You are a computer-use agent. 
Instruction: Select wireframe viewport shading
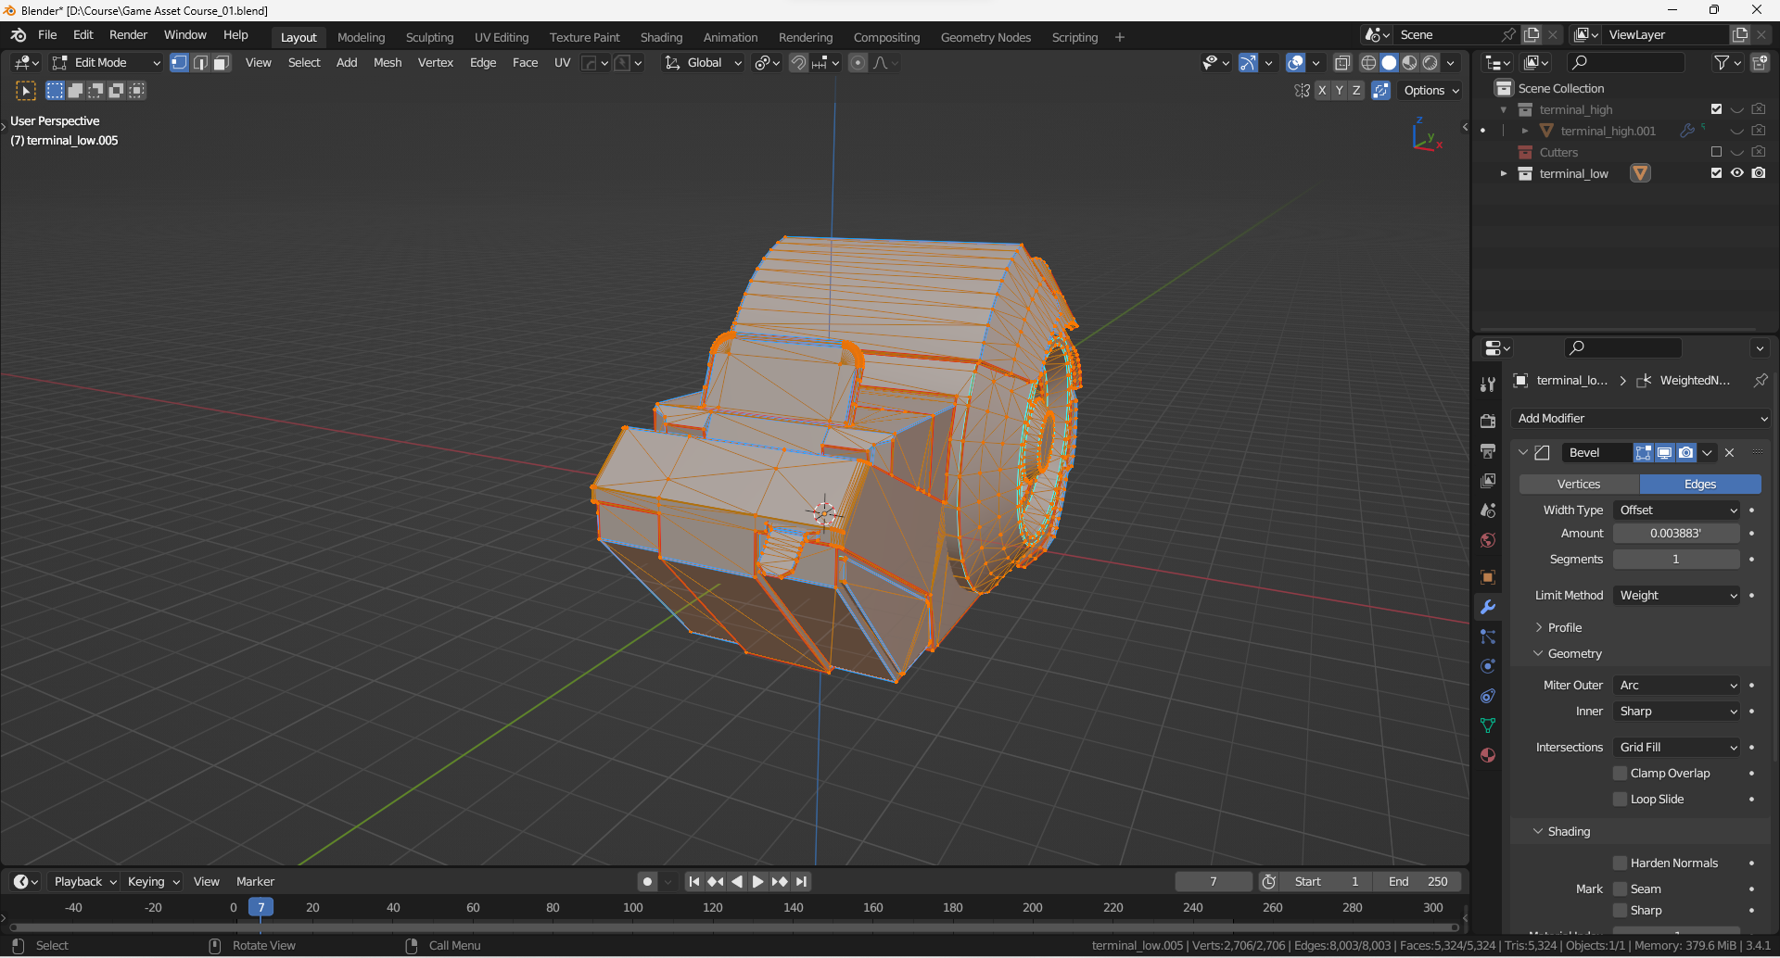click(x=1368, y=63)
